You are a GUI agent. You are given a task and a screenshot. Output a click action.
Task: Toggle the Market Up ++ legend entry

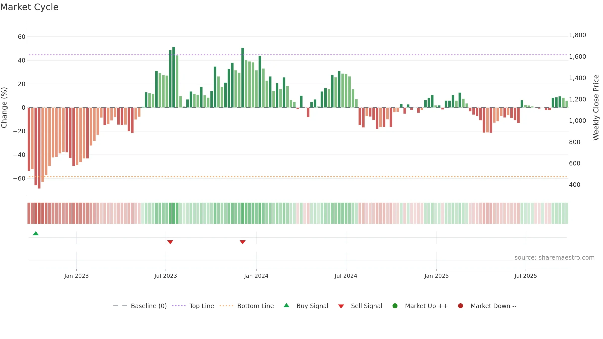(x=420, y=306)
